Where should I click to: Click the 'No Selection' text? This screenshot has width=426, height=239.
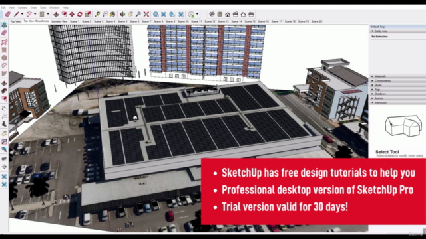tap(379, 37)
